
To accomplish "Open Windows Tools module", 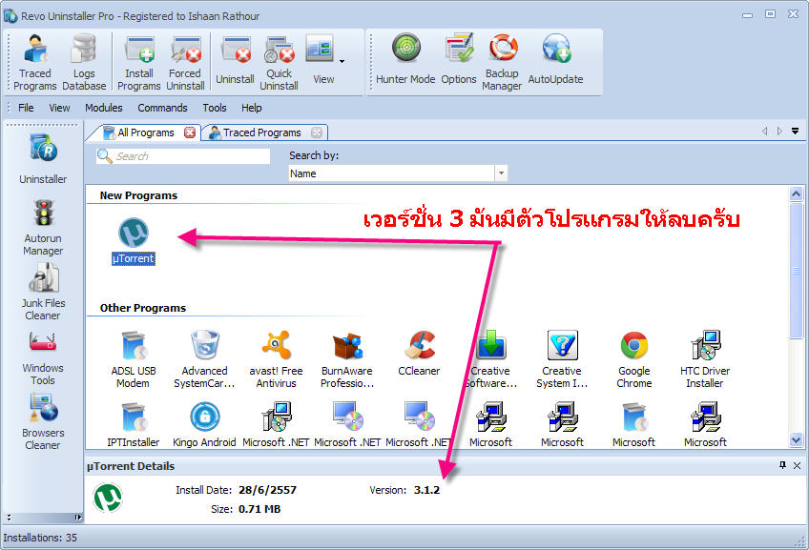I will click(x=43, y=357).
